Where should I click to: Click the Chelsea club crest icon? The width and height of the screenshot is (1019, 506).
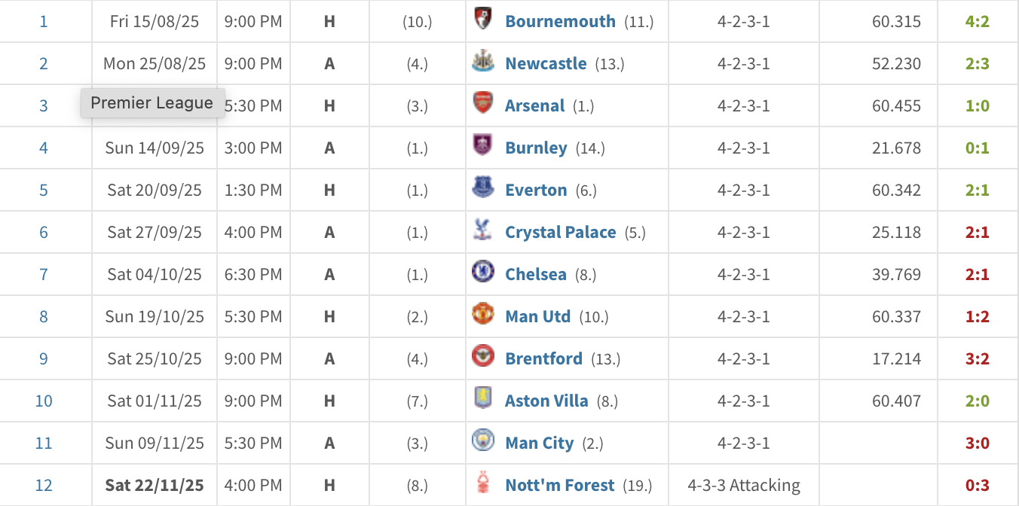coord(482,273)
